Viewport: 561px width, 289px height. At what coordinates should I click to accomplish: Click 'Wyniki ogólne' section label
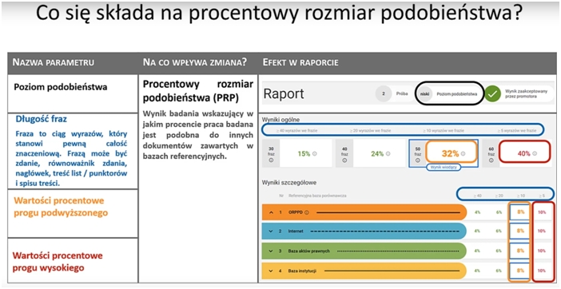(x=280, y=120)
